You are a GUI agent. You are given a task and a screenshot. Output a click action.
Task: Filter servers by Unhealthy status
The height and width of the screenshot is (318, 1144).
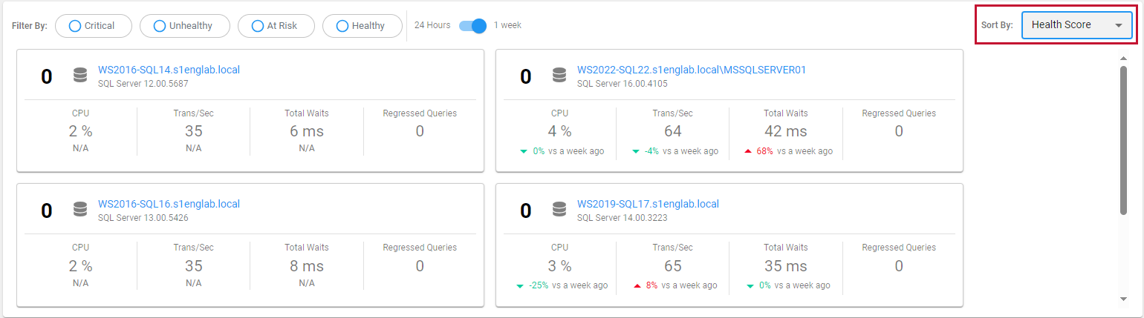182,26
